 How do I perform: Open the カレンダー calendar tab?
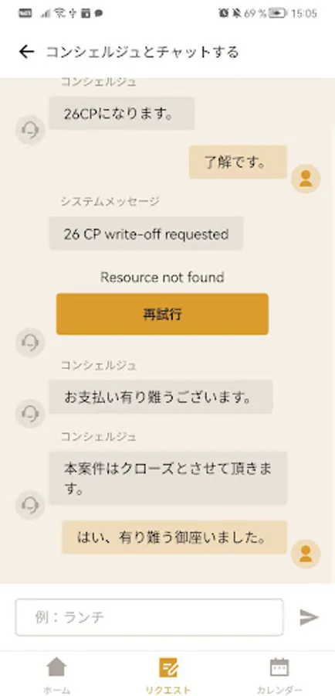pos(279,675)
